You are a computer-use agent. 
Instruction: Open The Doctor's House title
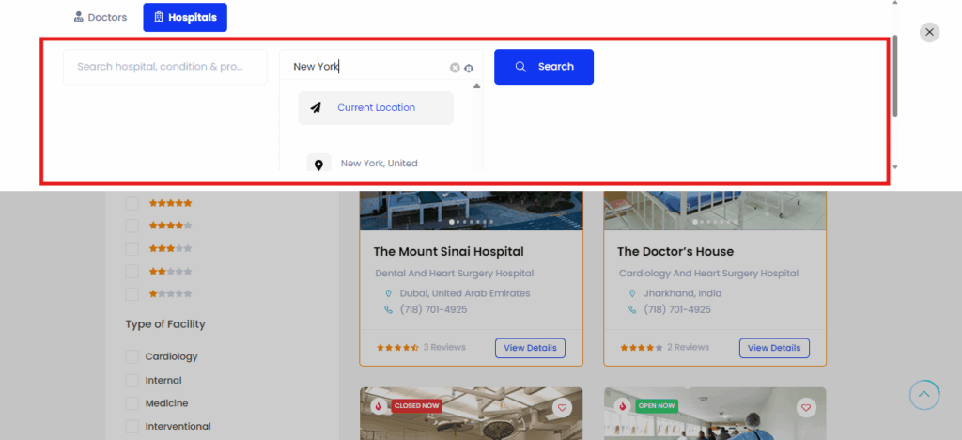point(675,252)
